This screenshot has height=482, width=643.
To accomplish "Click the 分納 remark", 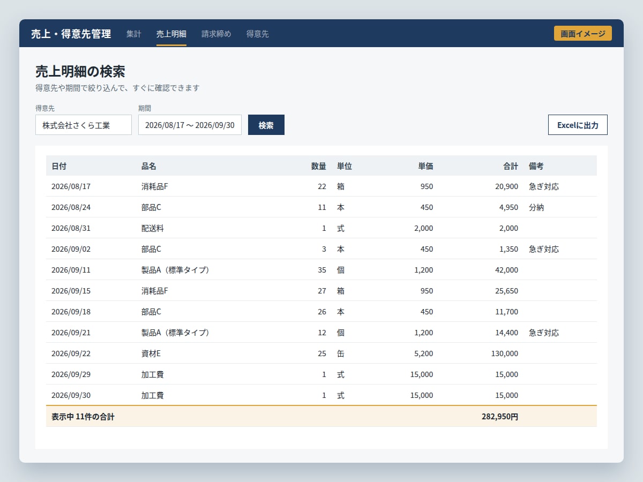I will click(x=536, y=207).
